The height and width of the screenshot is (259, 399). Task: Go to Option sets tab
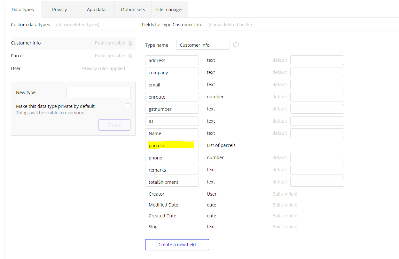pos(133,10)
